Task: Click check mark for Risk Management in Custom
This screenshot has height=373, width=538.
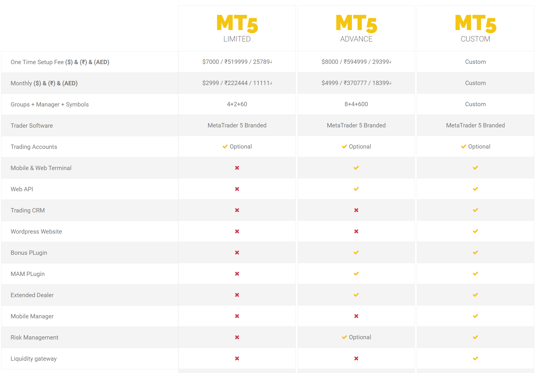Action: [476, 337]
